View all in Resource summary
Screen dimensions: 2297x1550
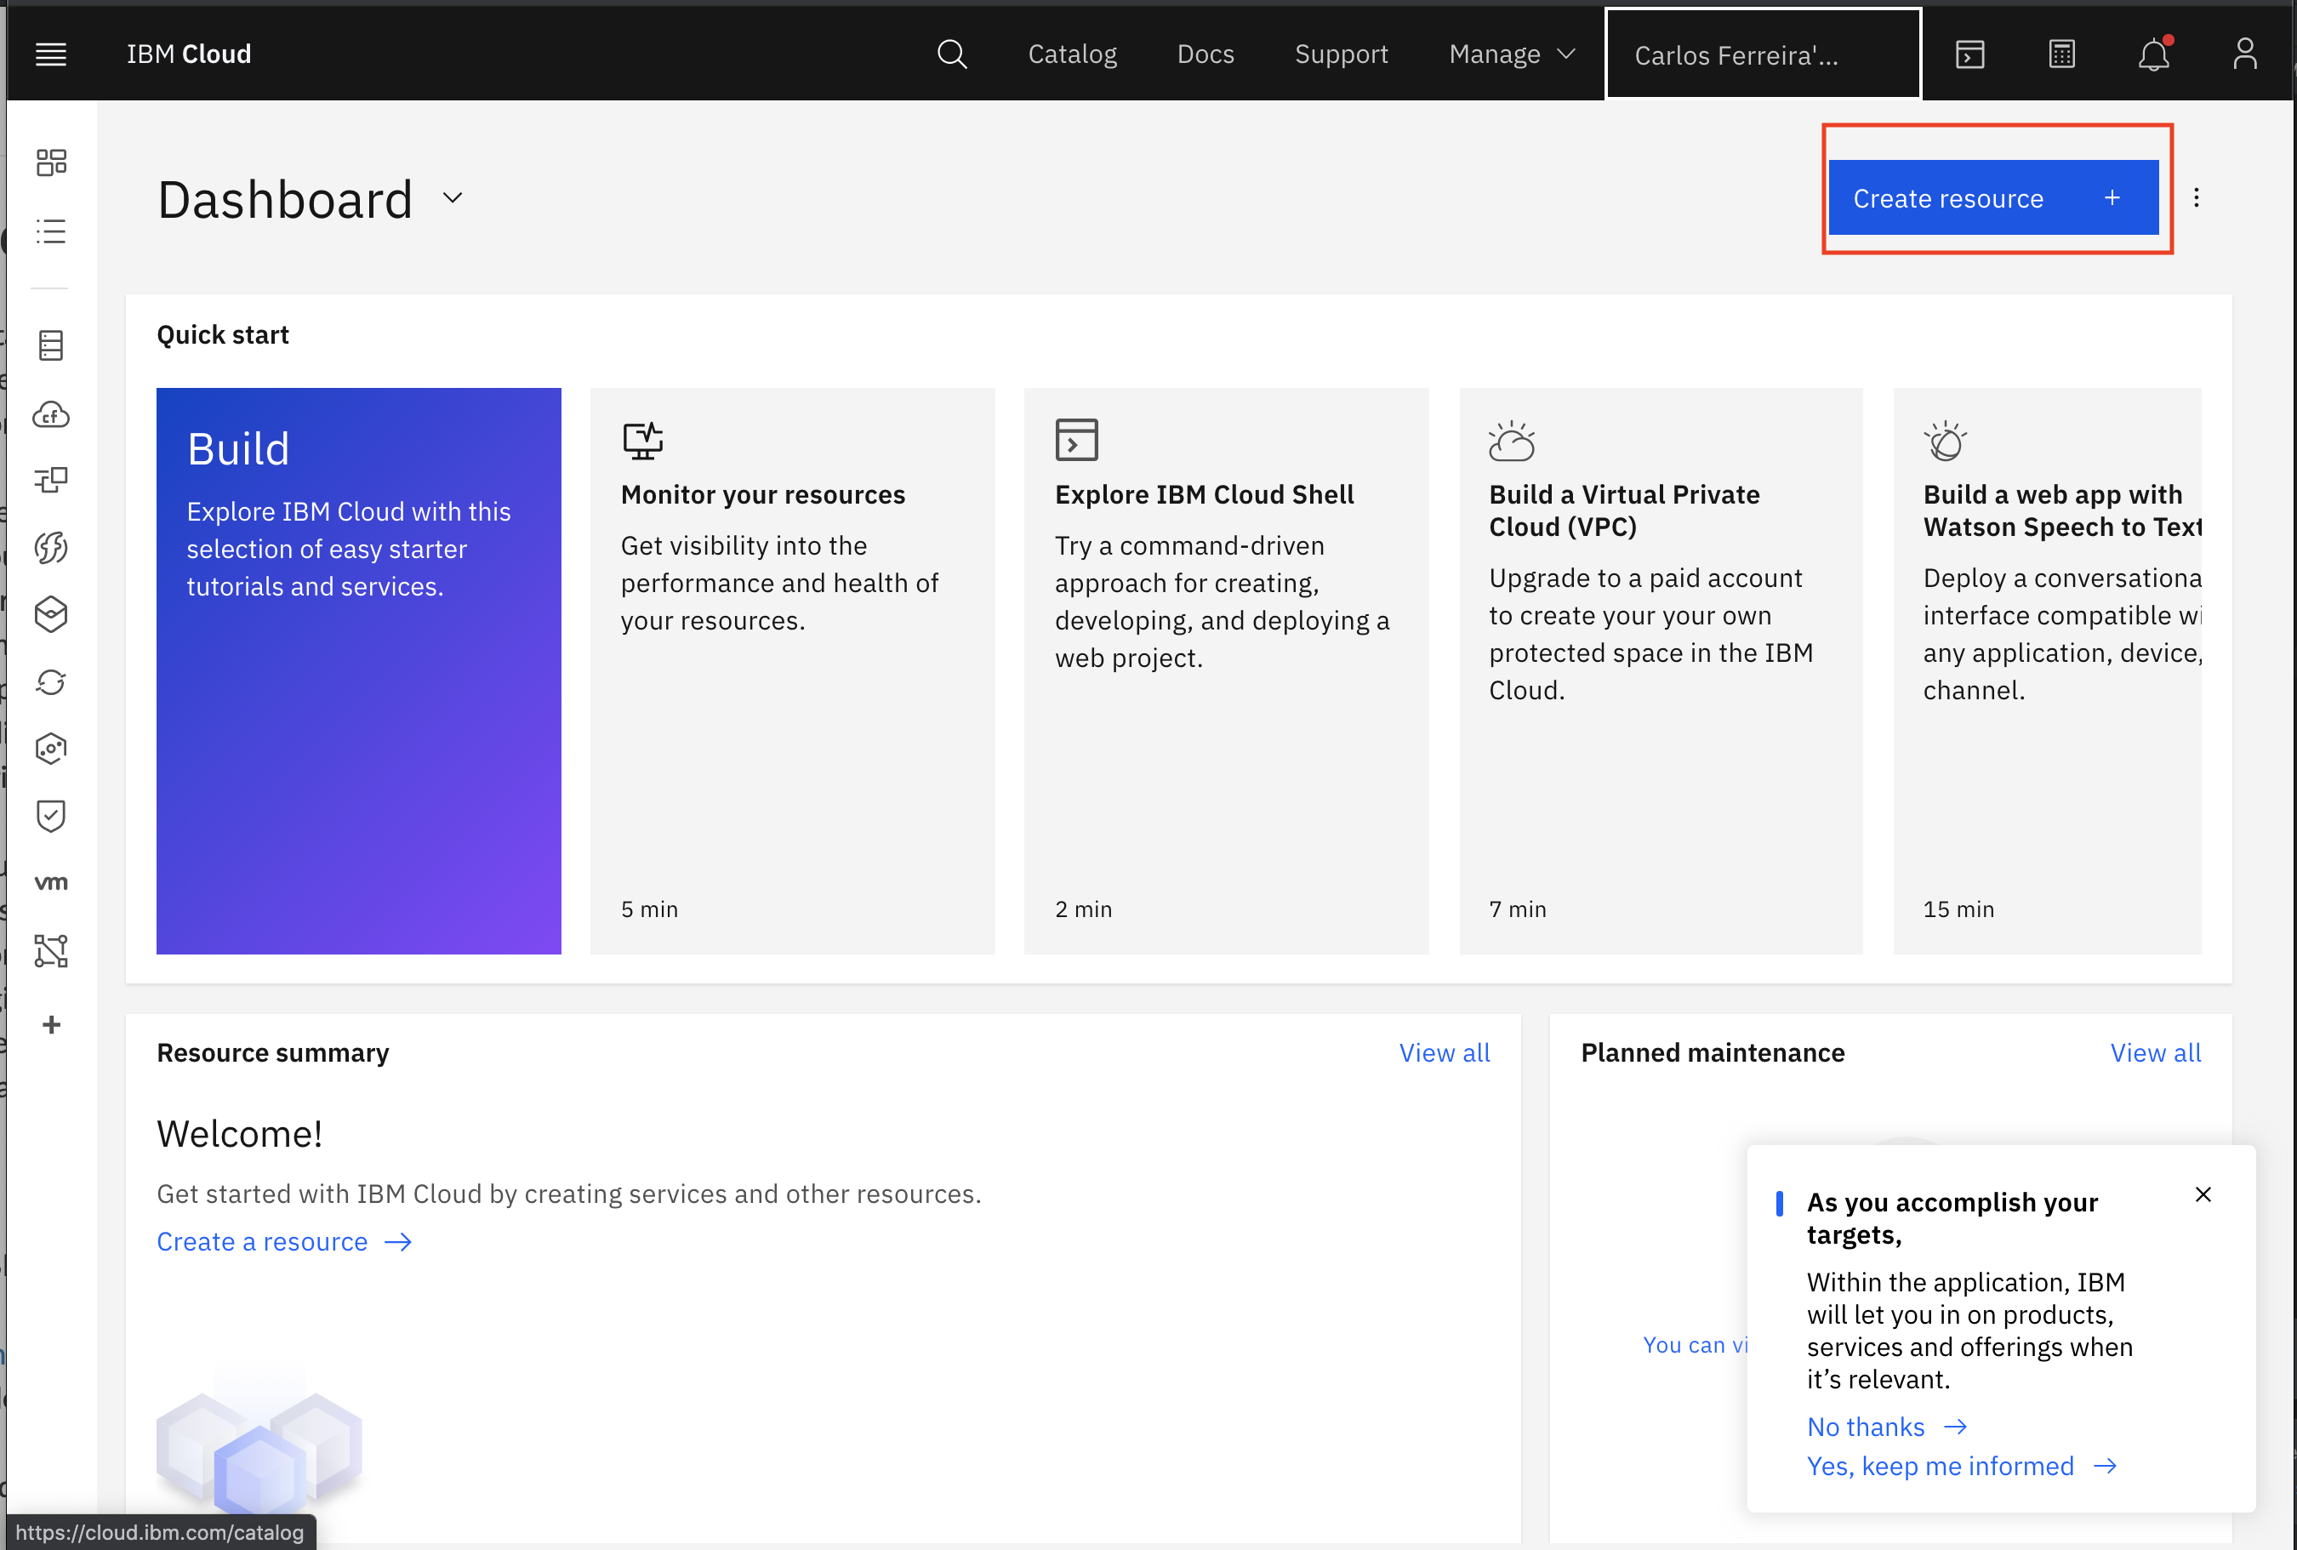tap(1444, 1053)
